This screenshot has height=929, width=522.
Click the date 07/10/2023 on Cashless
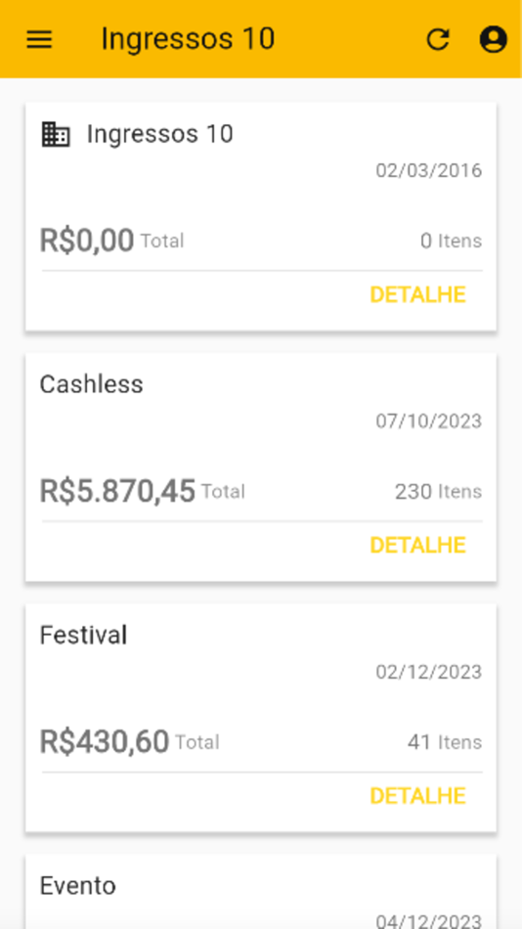click(429, 421)
